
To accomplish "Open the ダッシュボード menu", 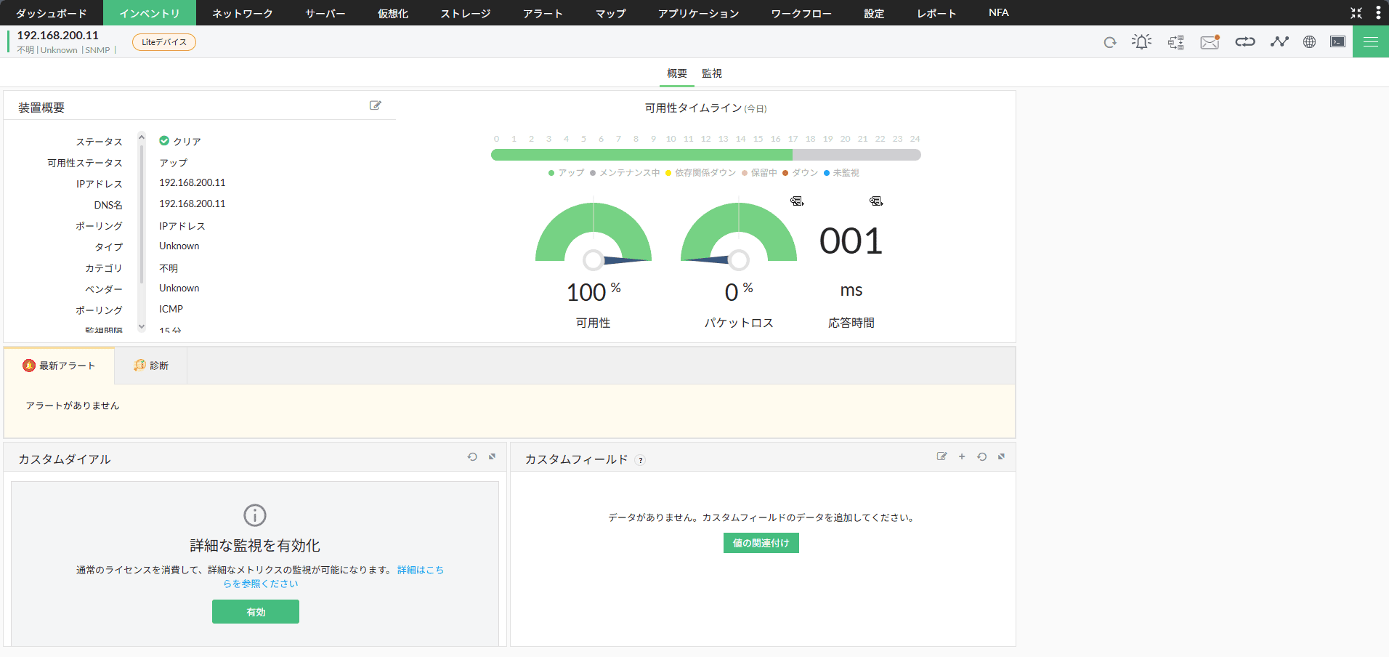I will 52,13.
